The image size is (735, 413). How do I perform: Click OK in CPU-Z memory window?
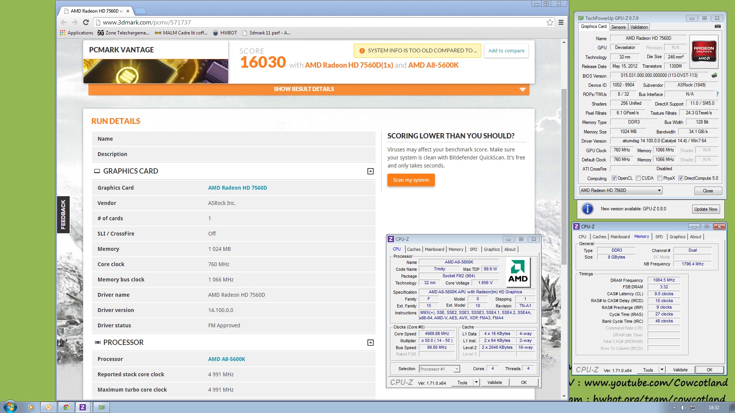[x=709, y=370]
